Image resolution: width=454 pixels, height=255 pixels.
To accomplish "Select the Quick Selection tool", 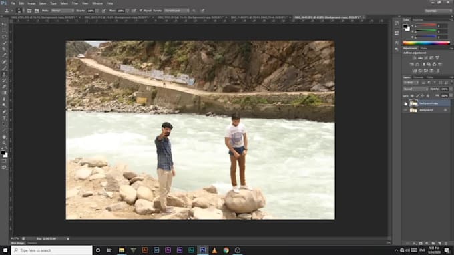I will coord(4,43).
